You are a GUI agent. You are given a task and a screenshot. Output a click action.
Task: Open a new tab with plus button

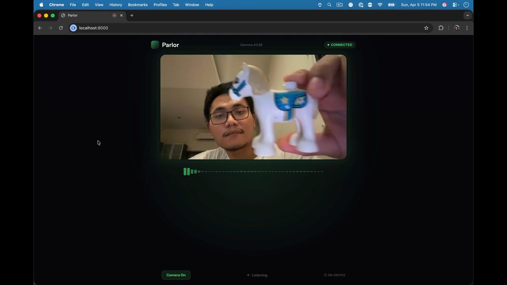(x=132, y=15)
